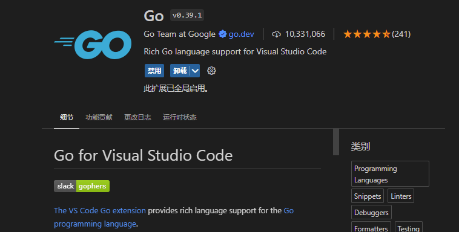Switch to the 细节 tab
459x232 pixels.
[67, 117]
